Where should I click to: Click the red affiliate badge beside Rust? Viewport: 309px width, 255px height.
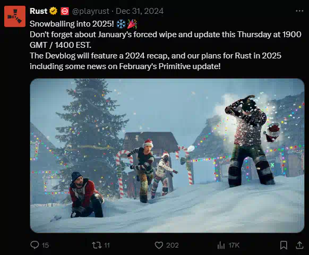point(65,11)
